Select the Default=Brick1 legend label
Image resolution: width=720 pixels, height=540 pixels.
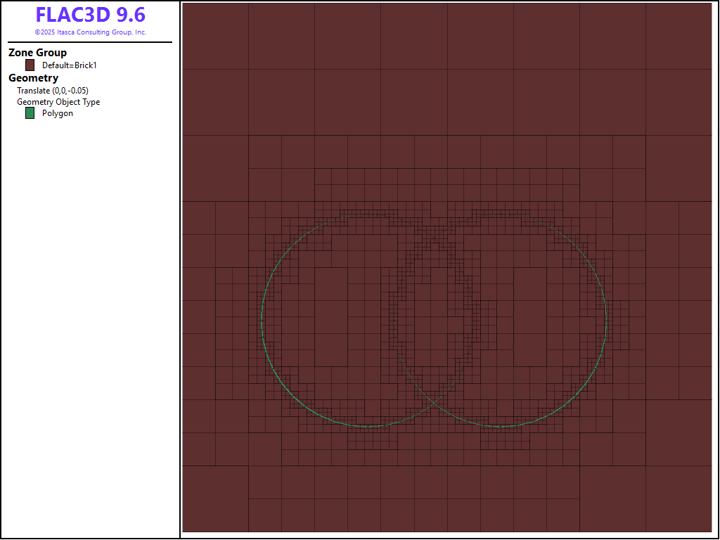click(69, 65)
